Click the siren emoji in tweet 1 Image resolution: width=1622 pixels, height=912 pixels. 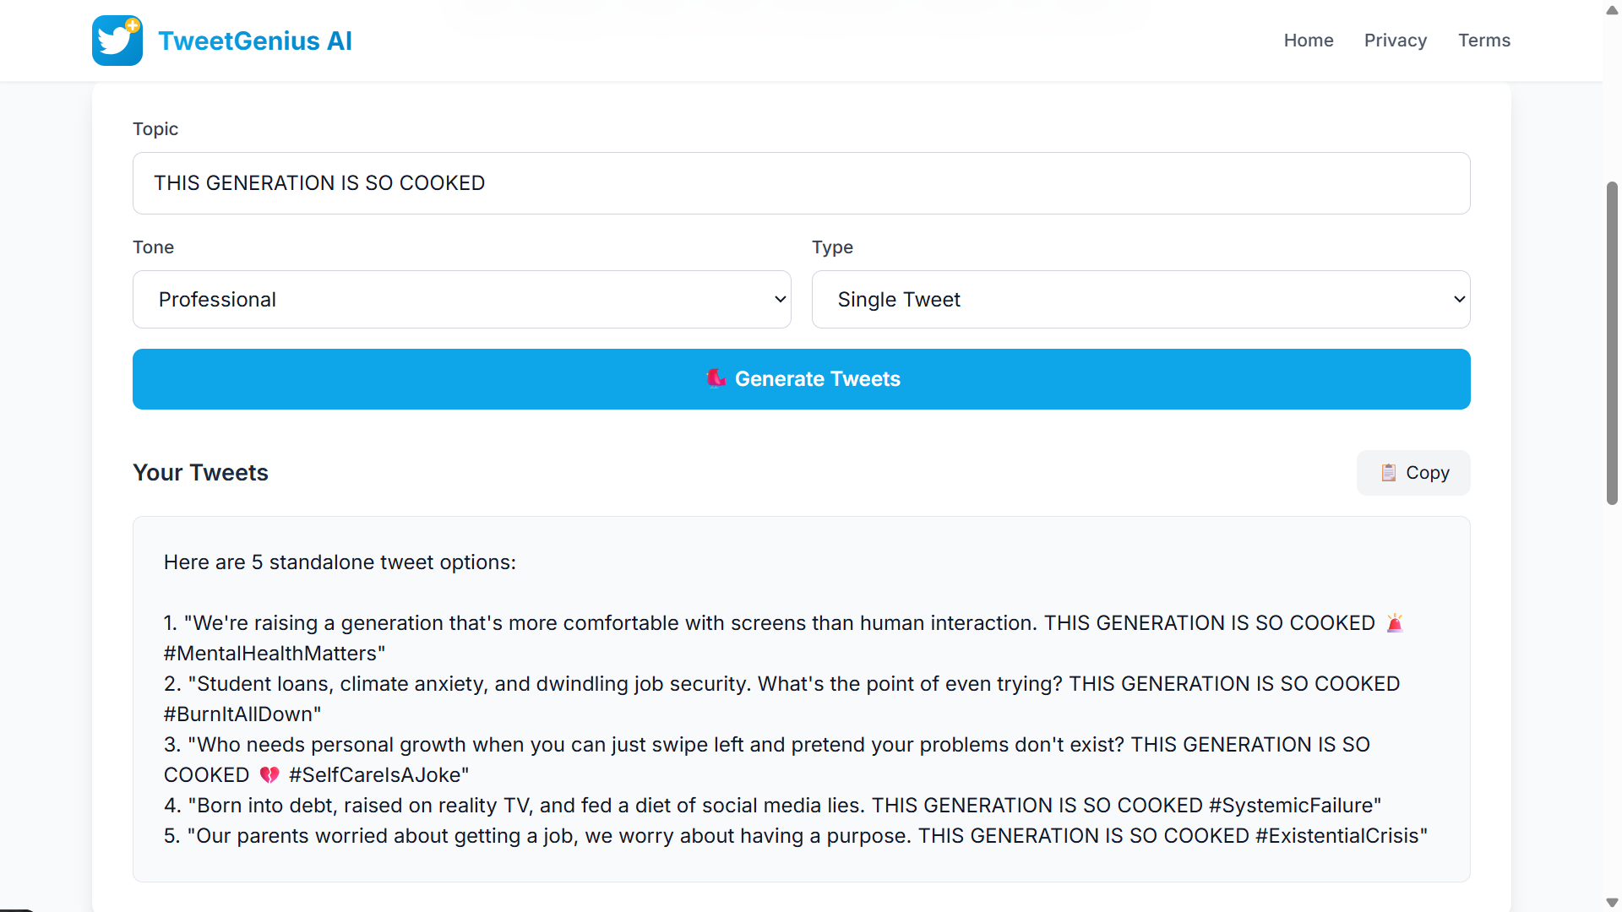click(1394, 622)
